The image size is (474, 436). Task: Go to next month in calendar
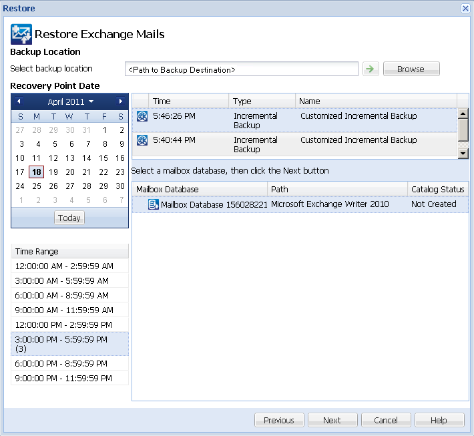click(x=121, y=101)
